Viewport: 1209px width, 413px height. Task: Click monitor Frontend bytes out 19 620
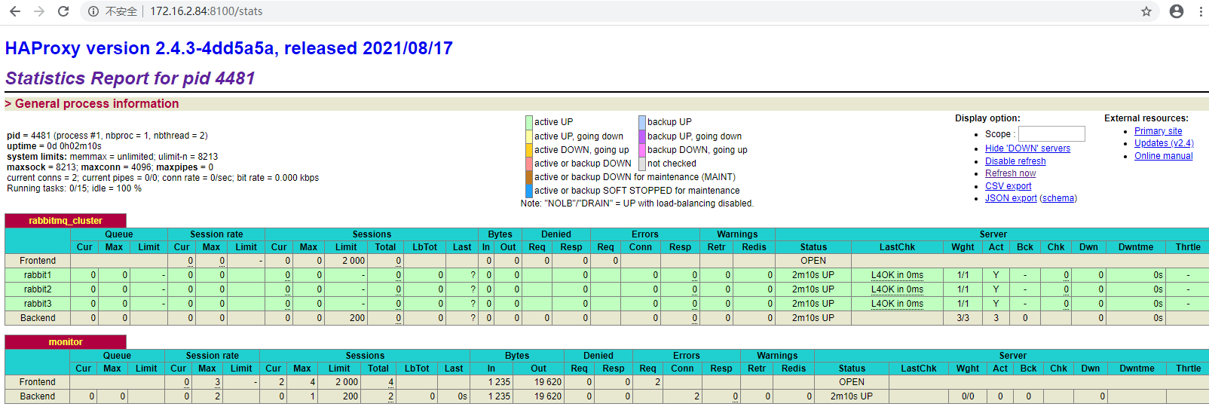pos(548,382)
